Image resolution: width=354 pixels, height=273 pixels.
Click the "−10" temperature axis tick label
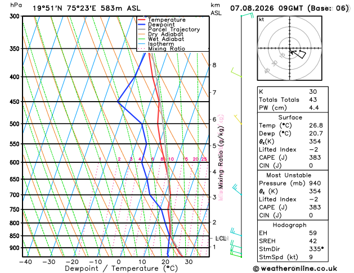point(96,262)
